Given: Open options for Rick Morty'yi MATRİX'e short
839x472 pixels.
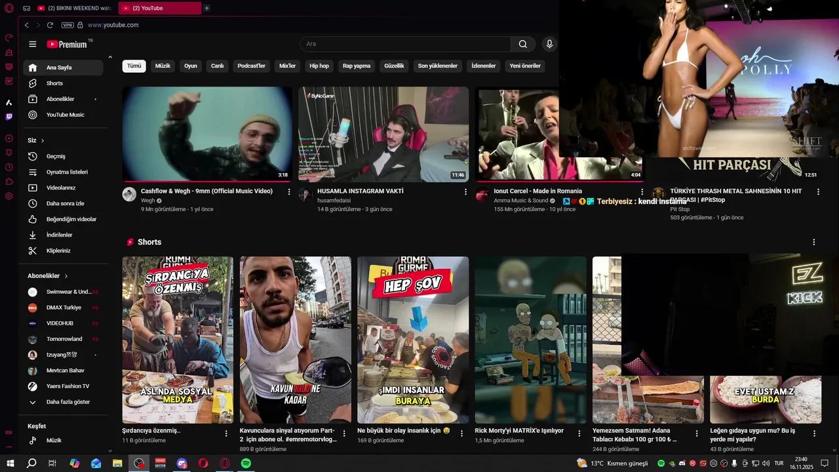Looking at the screenshot, I should pyautogui.click(x=579, y=433).
